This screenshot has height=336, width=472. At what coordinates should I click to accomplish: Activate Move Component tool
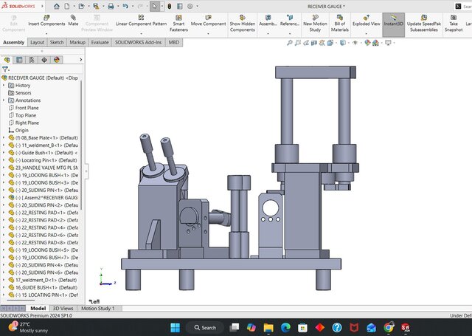(x=208, y=21)
